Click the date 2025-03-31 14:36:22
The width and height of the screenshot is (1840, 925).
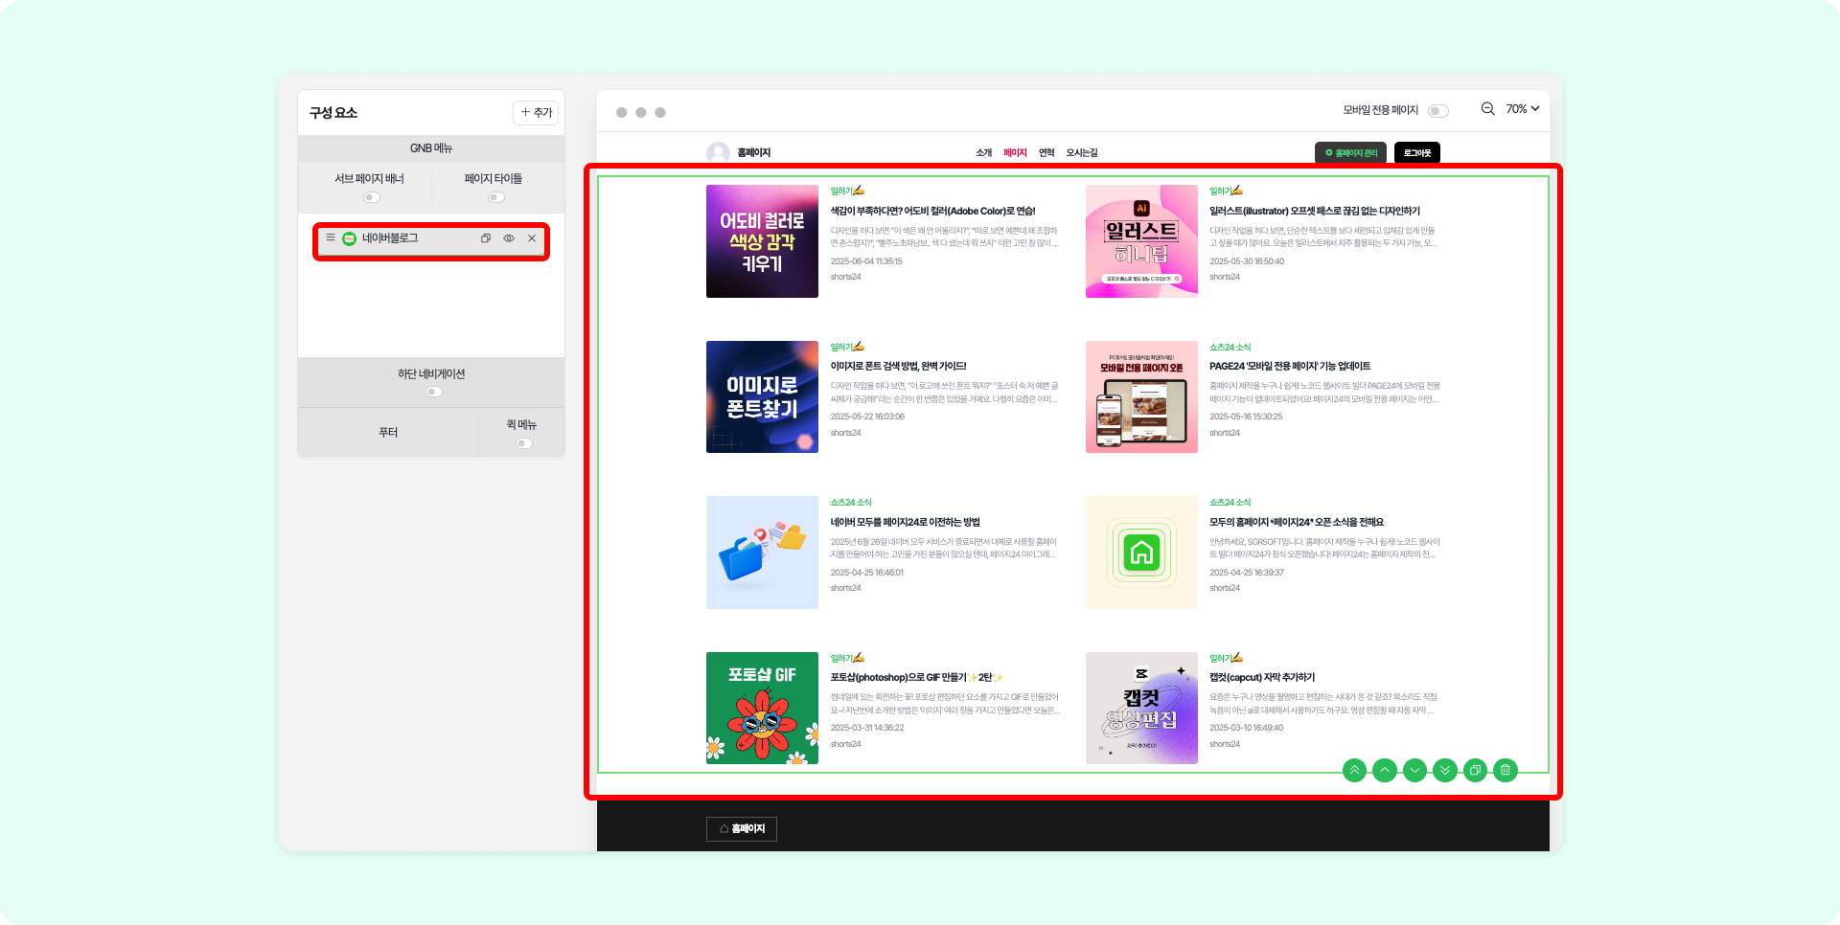(x=867, y=728)
